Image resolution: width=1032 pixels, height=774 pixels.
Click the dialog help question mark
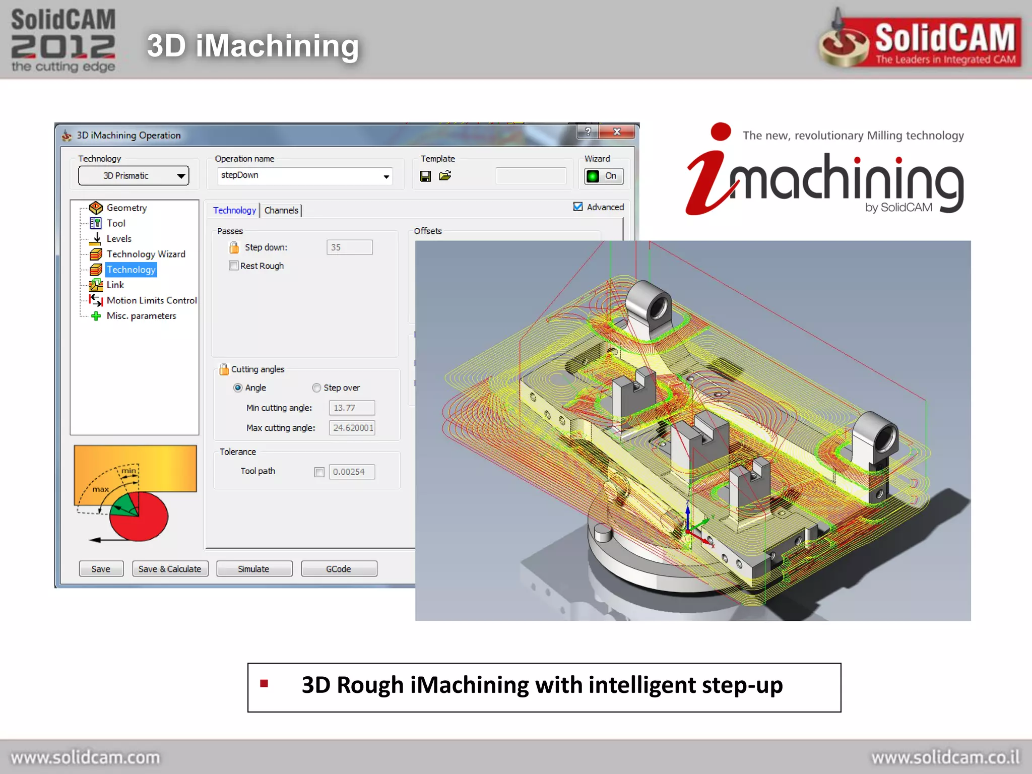pyautogui.click(x=588, y=132)
